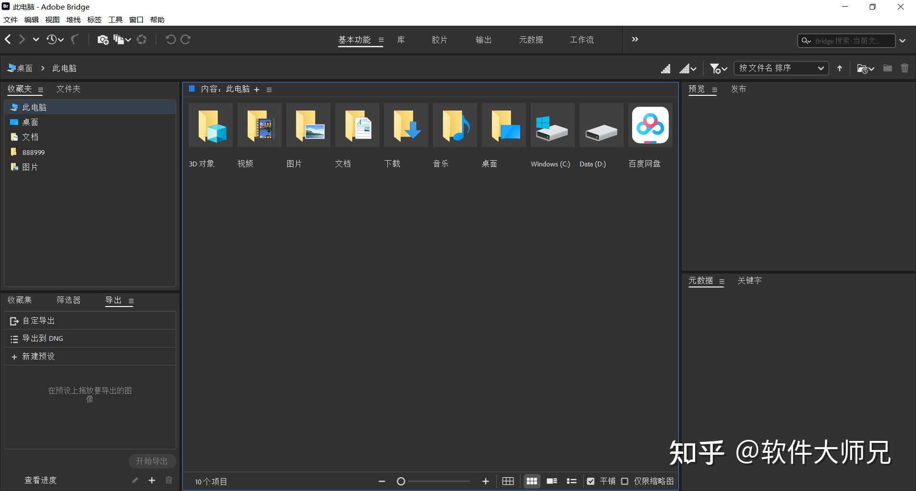Click the undo arrow in the toolbar

point(171,40)
